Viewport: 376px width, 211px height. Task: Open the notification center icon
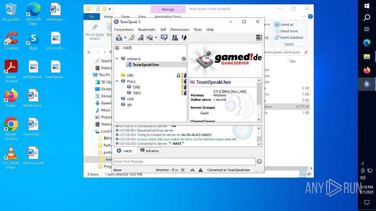pyautogui.click(x=367, y=203)
